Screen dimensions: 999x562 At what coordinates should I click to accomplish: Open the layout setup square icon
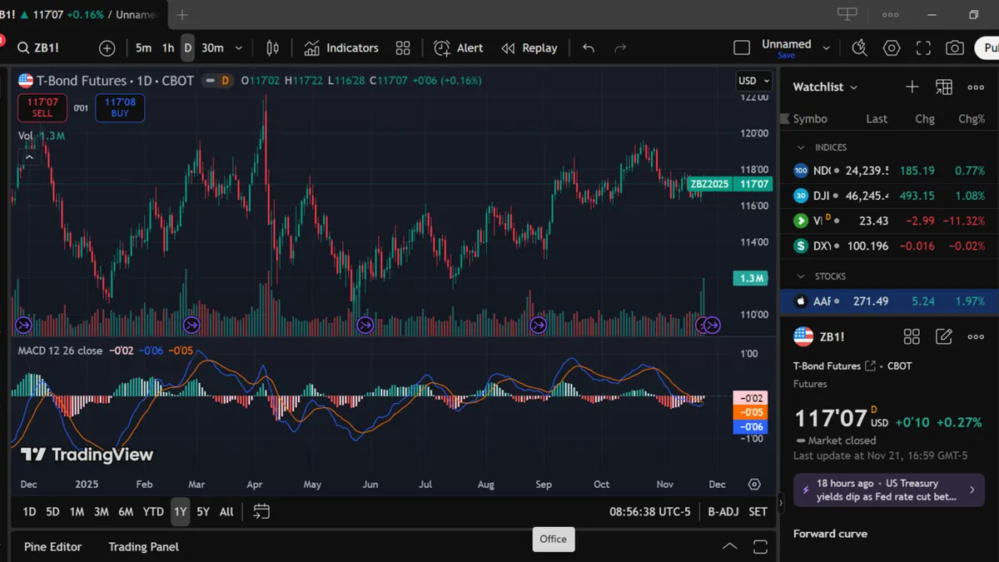pyautogui.click(x=742, y=48)
